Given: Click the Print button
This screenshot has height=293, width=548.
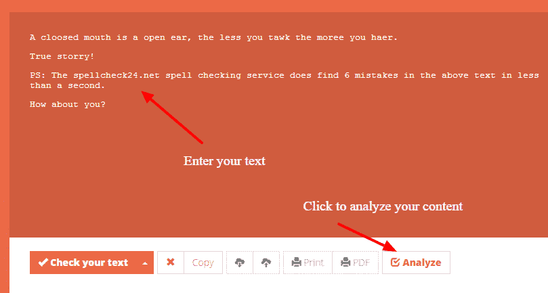Looking at the screenshot, I should 308,263.
